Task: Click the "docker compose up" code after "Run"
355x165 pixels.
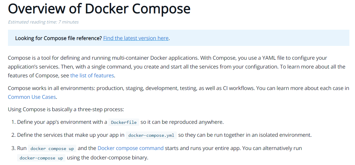Action: (x=52, y=149)
